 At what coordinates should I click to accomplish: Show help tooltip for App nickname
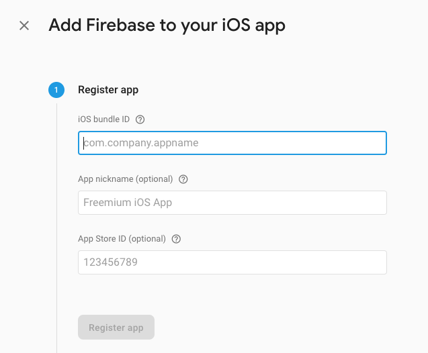coord(183,179)
